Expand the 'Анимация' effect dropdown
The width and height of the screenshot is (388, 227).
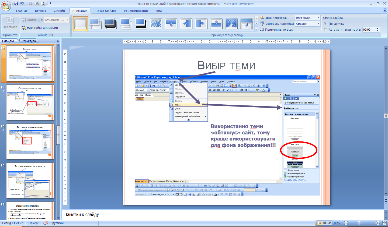coord(67,20)
